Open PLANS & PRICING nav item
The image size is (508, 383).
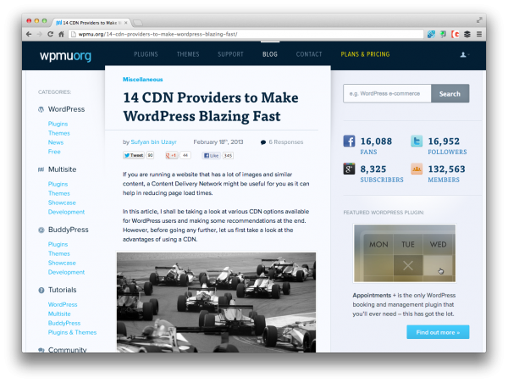(x=365, y=54)
